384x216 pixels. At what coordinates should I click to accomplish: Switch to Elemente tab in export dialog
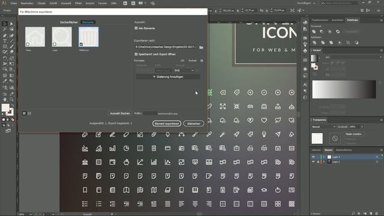(88, 22)
